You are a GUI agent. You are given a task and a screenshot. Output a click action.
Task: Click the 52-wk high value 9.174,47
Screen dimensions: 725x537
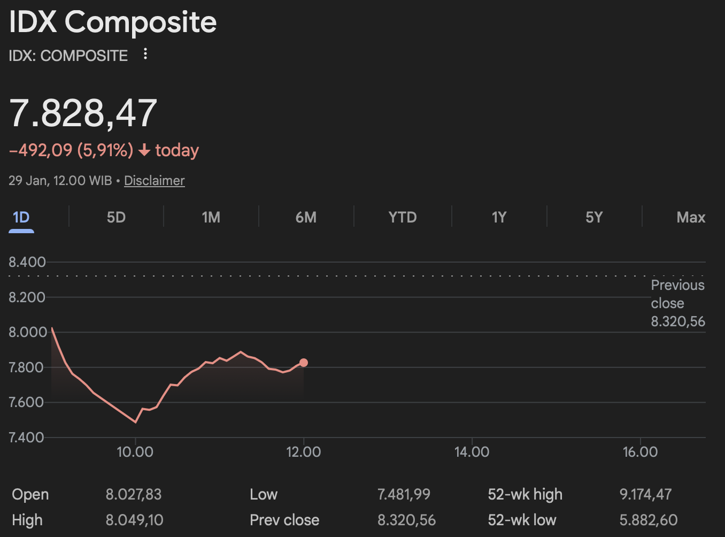coord(645,494)
